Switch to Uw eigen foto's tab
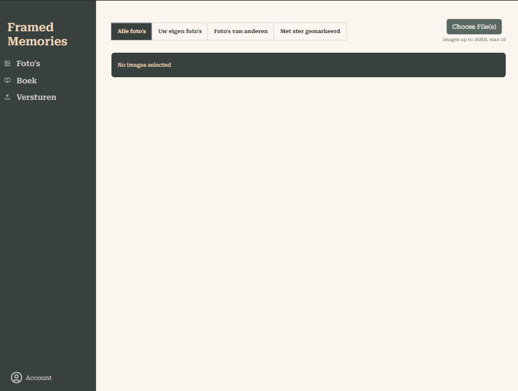518x391 pixels. pyautogui.click(x=180, y=31)
